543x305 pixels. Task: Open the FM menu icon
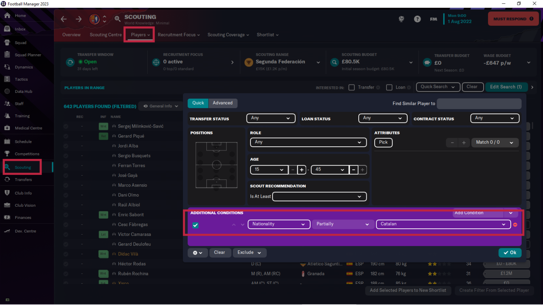coord(433,19)
